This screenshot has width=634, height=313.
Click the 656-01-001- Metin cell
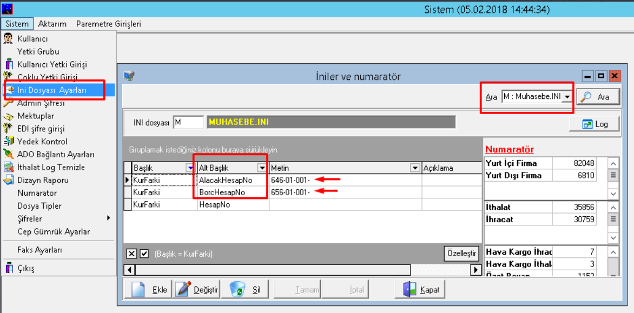pyautogui.click(x=345, y=192)
